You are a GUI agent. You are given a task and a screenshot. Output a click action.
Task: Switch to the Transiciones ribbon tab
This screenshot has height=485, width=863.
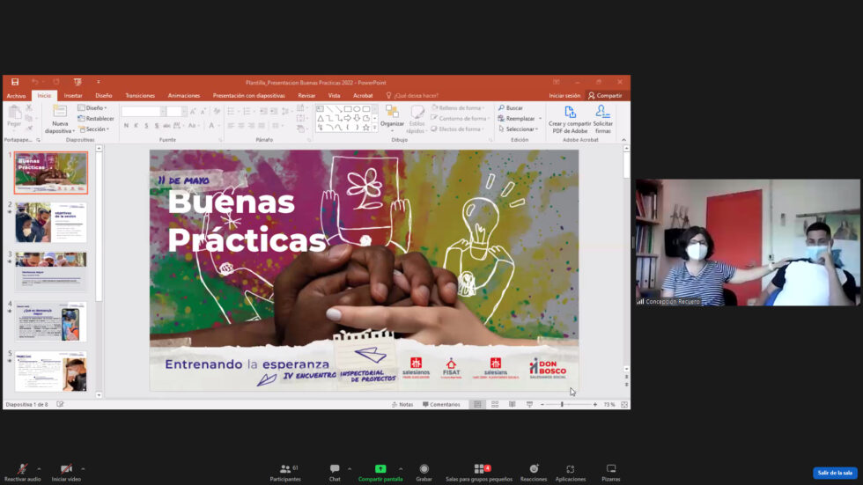tap(139, 95)
